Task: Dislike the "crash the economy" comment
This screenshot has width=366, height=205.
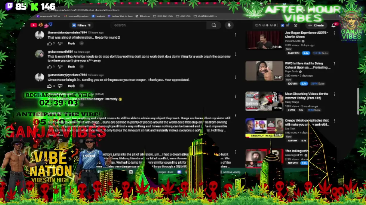Action: click(x=60, y=67)
